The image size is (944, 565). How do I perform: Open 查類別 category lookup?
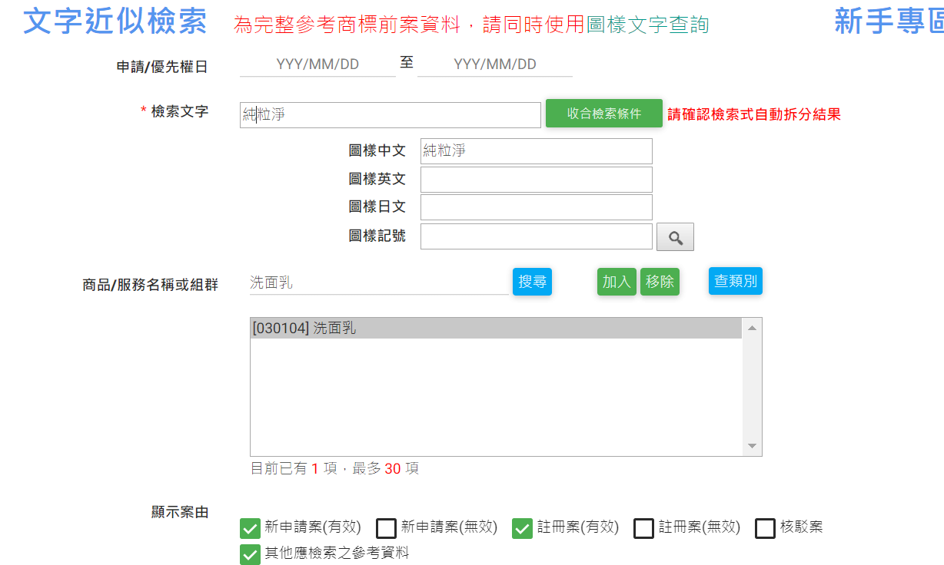(735, 281)
